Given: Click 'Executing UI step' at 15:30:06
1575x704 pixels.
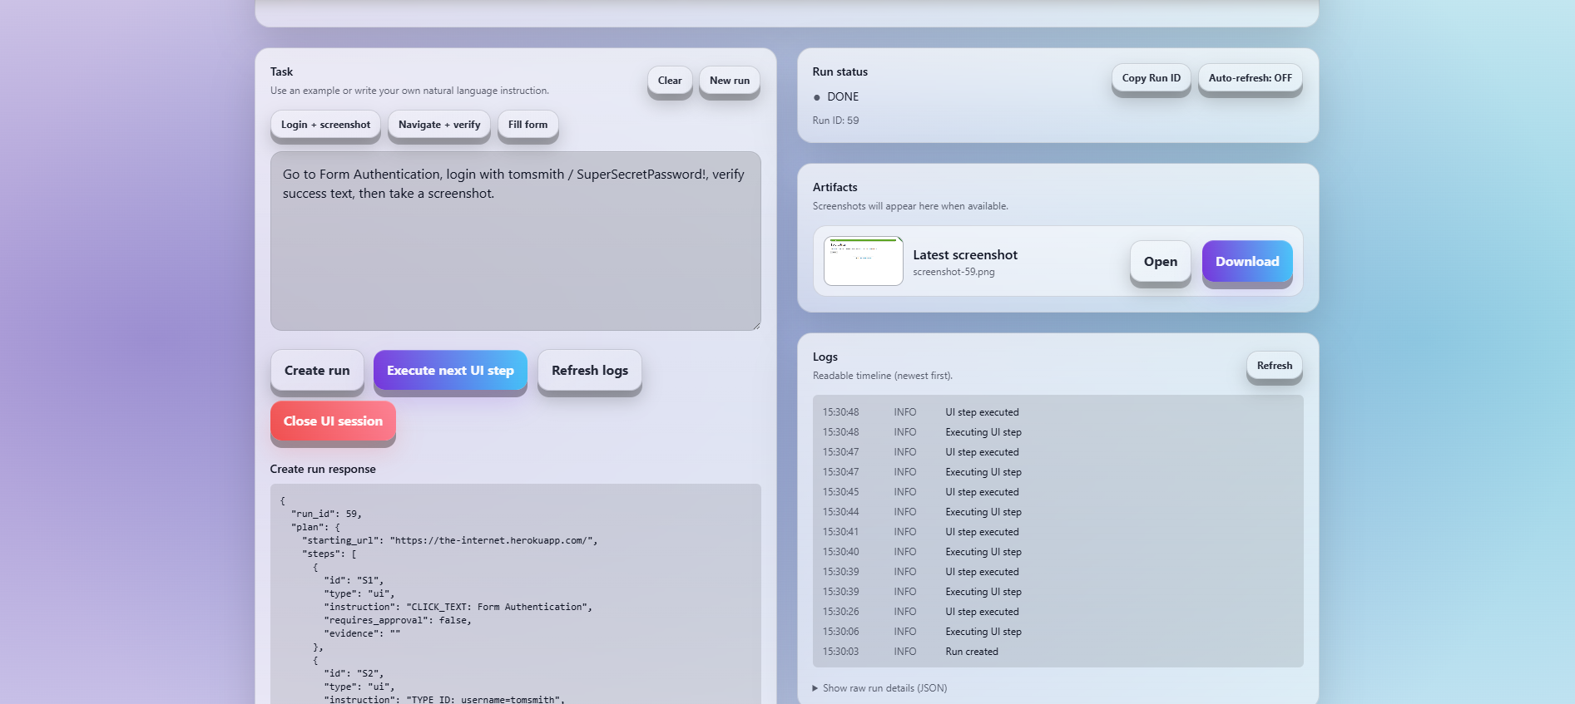Looking at the screenshot, I should coord(983,632).
